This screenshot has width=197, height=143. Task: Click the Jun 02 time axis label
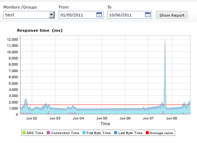[32, 118]
